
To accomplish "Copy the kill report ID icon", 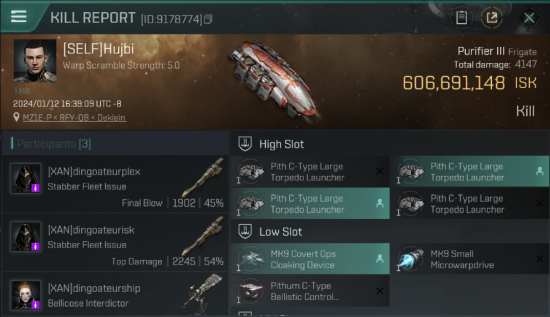I will tap(208, 19).
